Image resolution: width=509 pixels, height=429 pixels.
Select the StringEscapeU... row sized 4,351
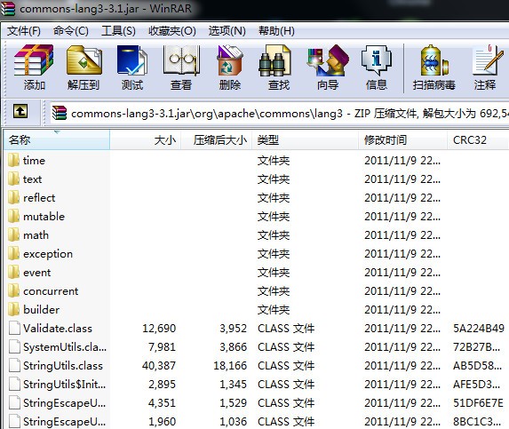pyautogui.click(x=257, y=402)
